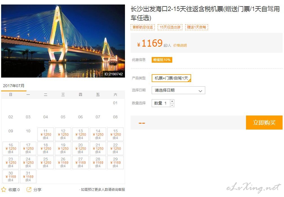
Task: Click the 数量 quantity input field
Action: coord(161,103)
